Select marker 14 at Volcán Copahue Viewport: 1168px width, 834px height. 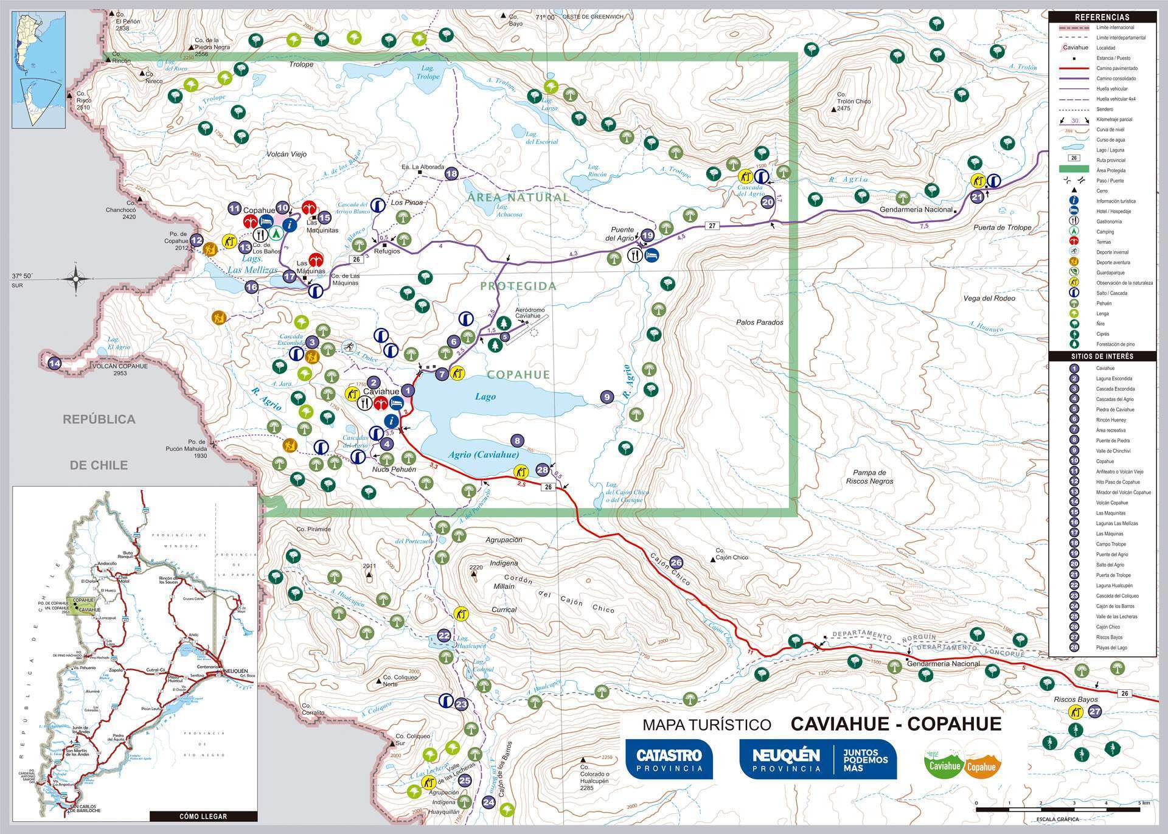click(x=54, y=363)
